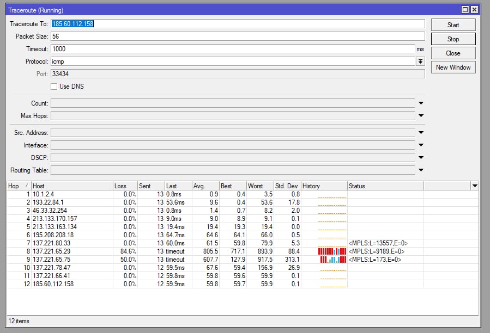The height and width of the screenshot is (333, 490).
Task: Select hop row 213.133.170.157
Action: pos(243,218)
